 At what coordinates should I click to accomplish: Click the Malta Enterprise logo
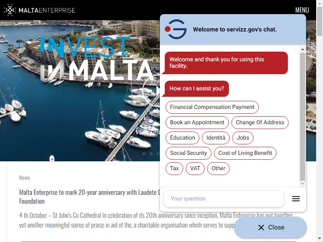(x=40, y=10)
